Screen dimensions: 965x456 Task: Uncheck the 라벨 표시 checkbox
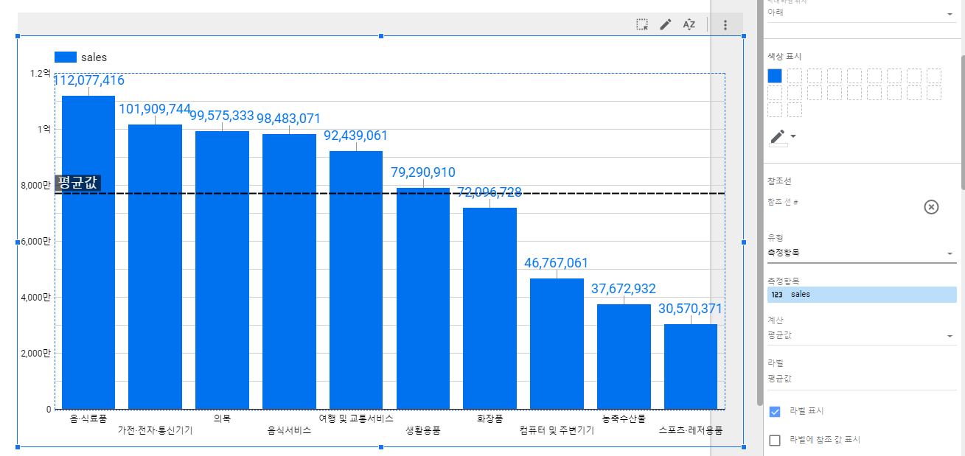(x=775, y=411)
